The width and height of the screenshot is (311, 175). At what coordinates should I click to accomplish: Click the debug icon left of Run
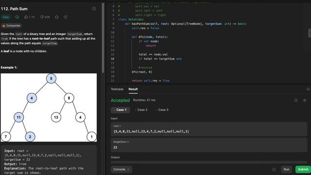pos(274,169)
